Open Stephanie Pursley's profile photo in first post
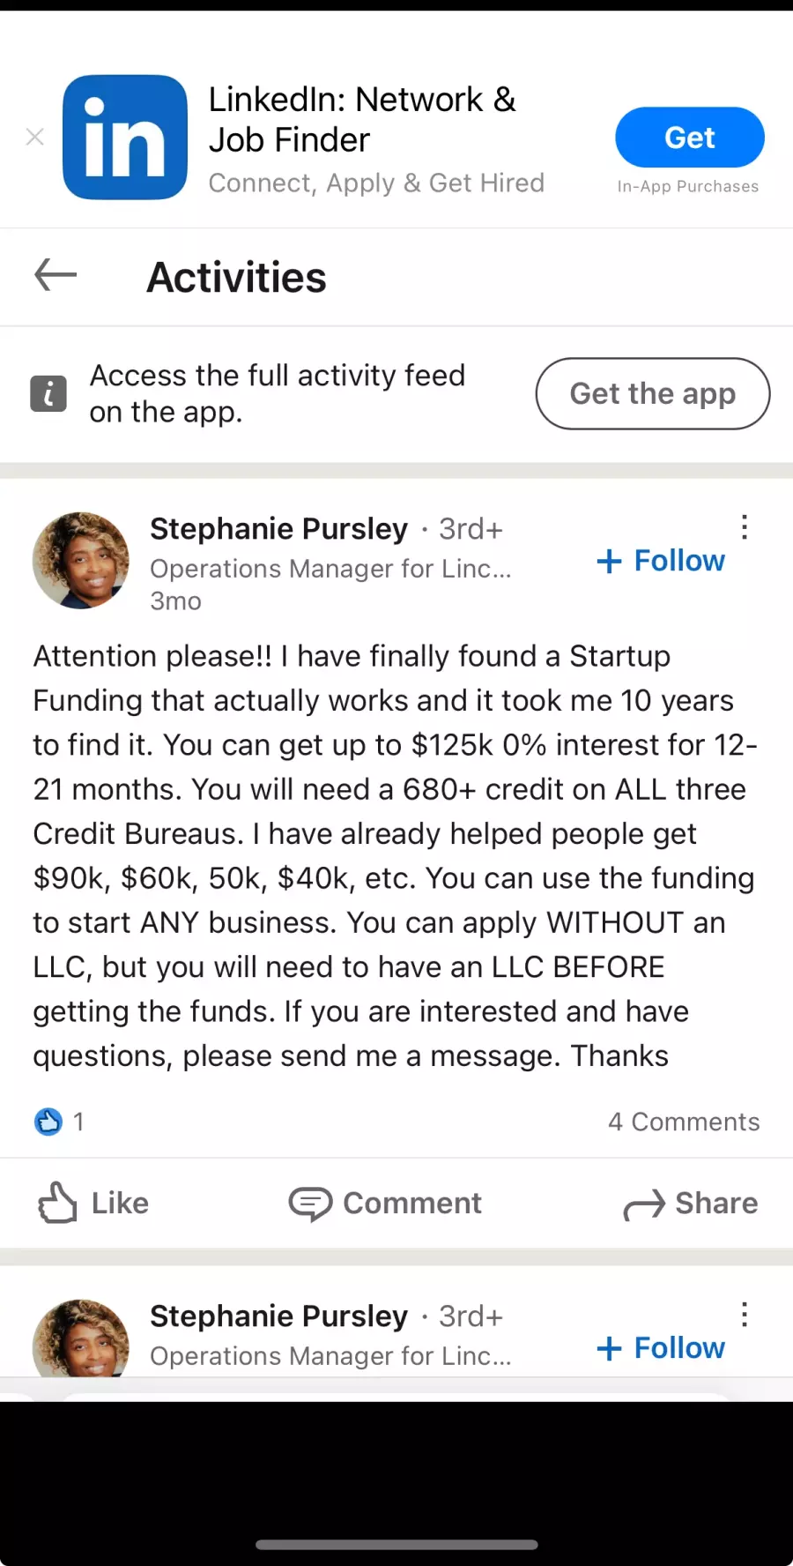The width and height of the screenshot is (793, 1566). coord(81,561)
